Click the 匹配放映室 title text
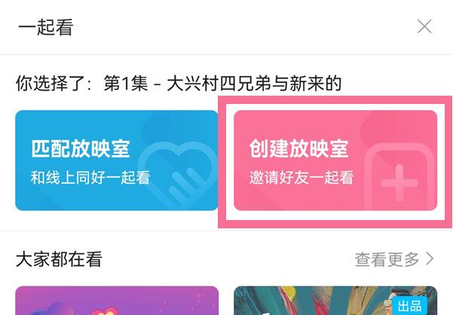The image size is (453, 315). pos(81,148)
